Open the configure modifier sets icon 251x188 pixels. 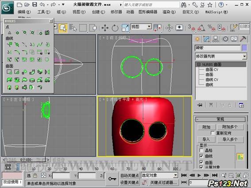[x=241, y=105]
